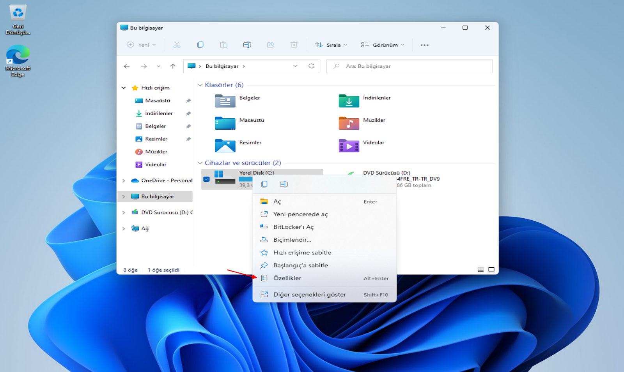Go forward with the right arrow

144,66
